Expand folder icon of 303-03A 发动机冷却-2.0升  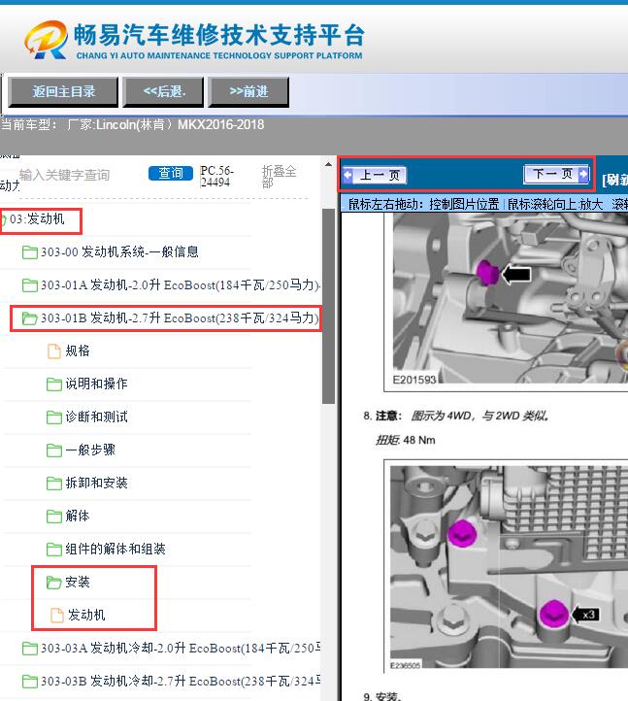[30, 649]
